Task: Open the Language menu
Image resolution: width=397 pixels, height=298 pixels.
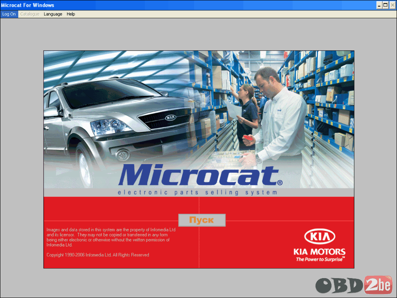Action: click(x=53, y=14)
